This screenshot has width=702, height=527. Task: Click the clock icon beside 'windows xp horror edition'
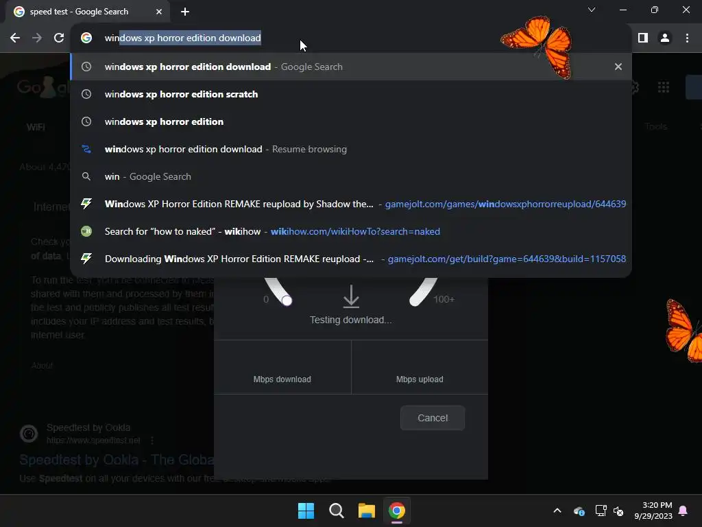point(86,121)
